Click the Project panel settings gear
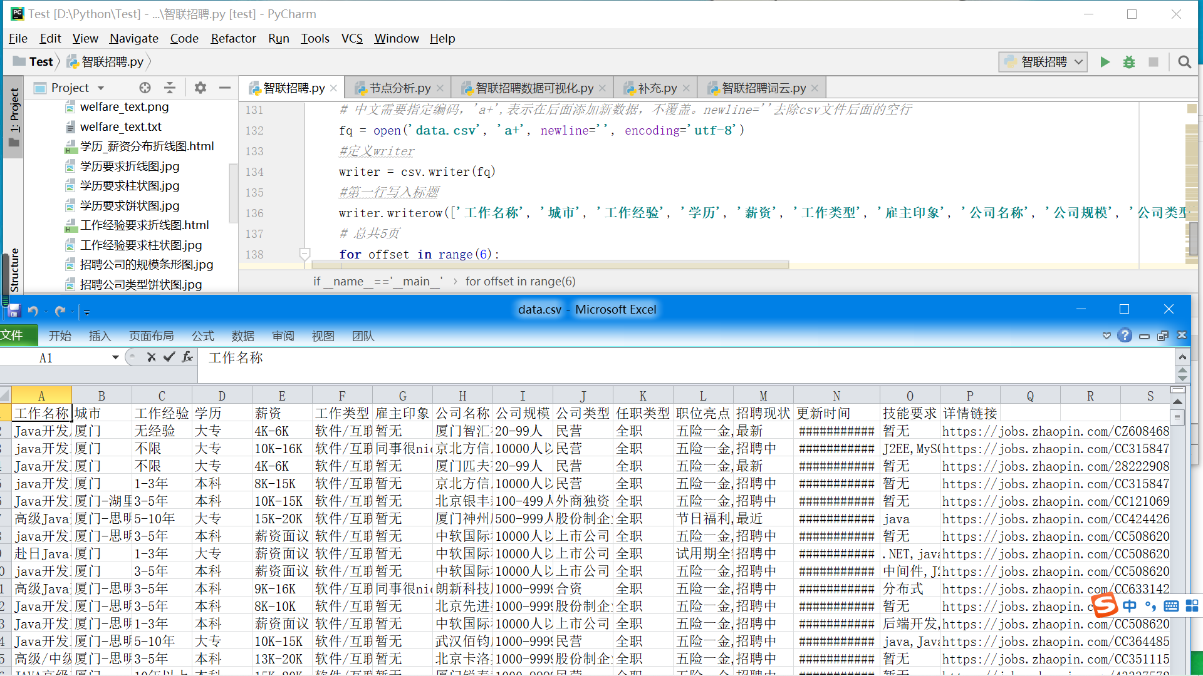 pyautogui.click(x=200, y=88)
